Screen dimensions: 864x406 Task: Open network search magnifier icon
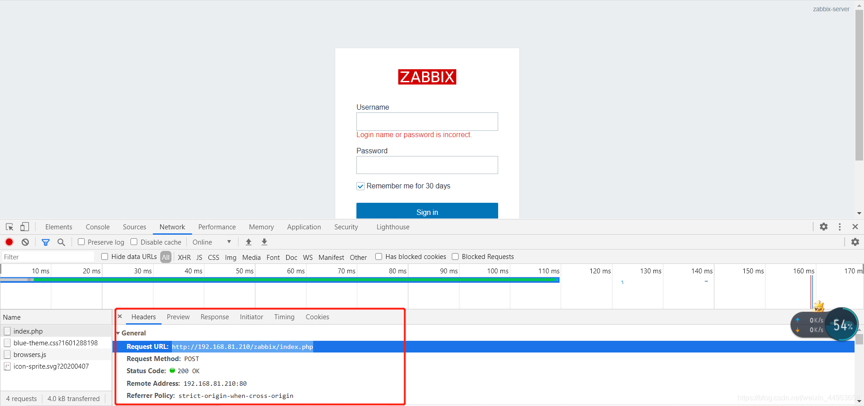click(x=61, y=242)
